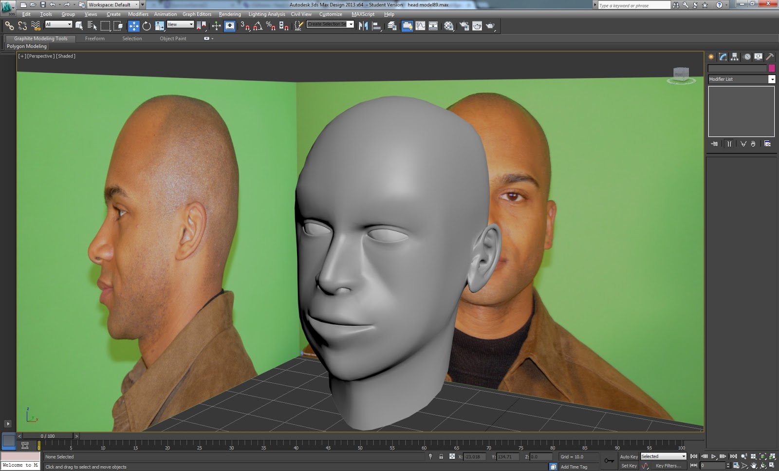Click the Key Filters button

668,466
